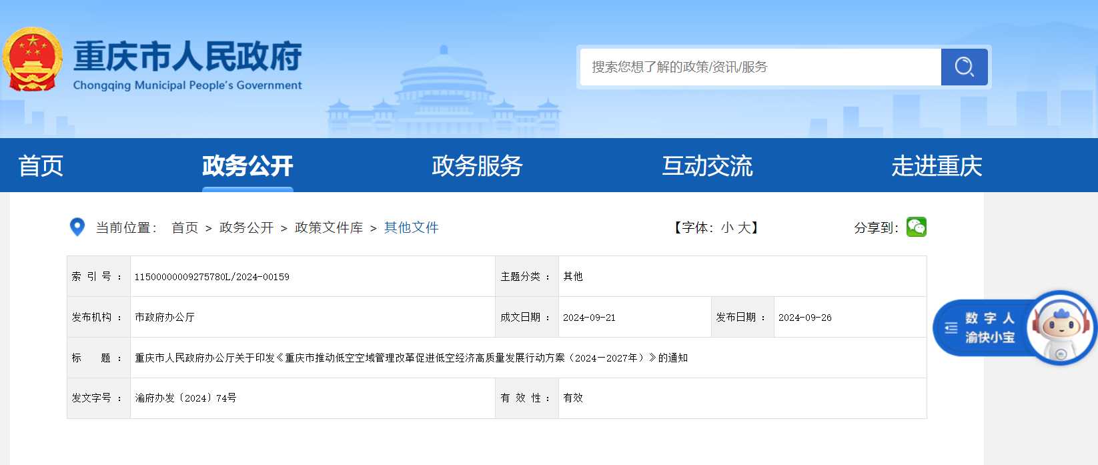Click document number 渝府办发〔2024〕74号
The width and height of the screenshot is (1098, 465).
tap(185, 398)
